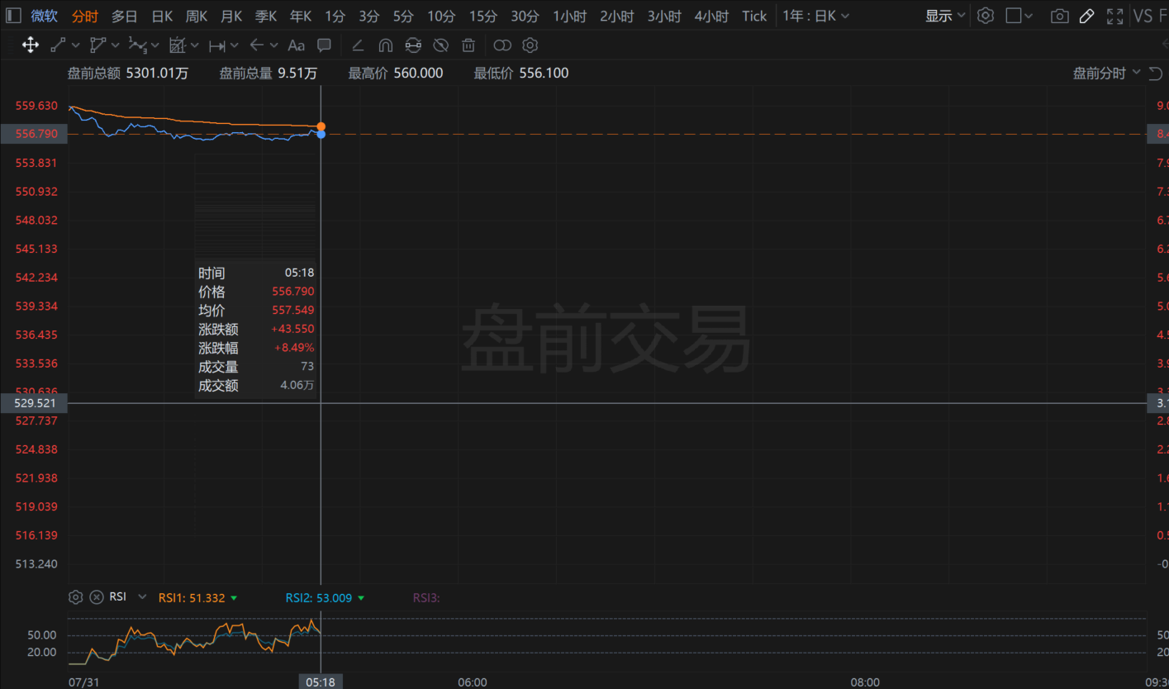This screenshot has width=1169, height=689.
Task: Switch to 日K timeframe tab
Action: point(162,16)
